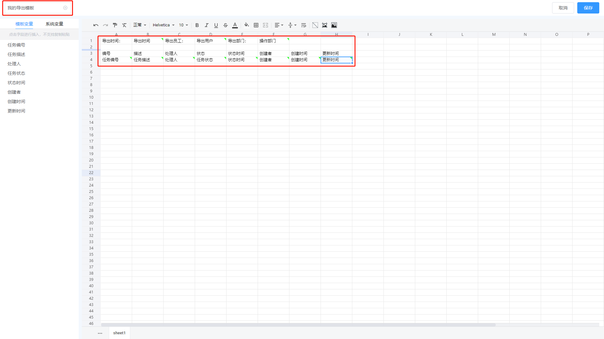Select cell containing 导出员工:
This screenshot has width=604, height=339.
coord(179,41)
